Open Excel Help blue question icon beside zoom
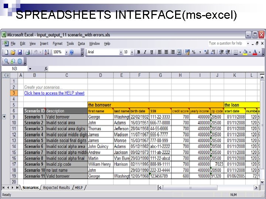The height and width of the screenshot is (199, 266). pyautogui.click(x=72, y=52)
